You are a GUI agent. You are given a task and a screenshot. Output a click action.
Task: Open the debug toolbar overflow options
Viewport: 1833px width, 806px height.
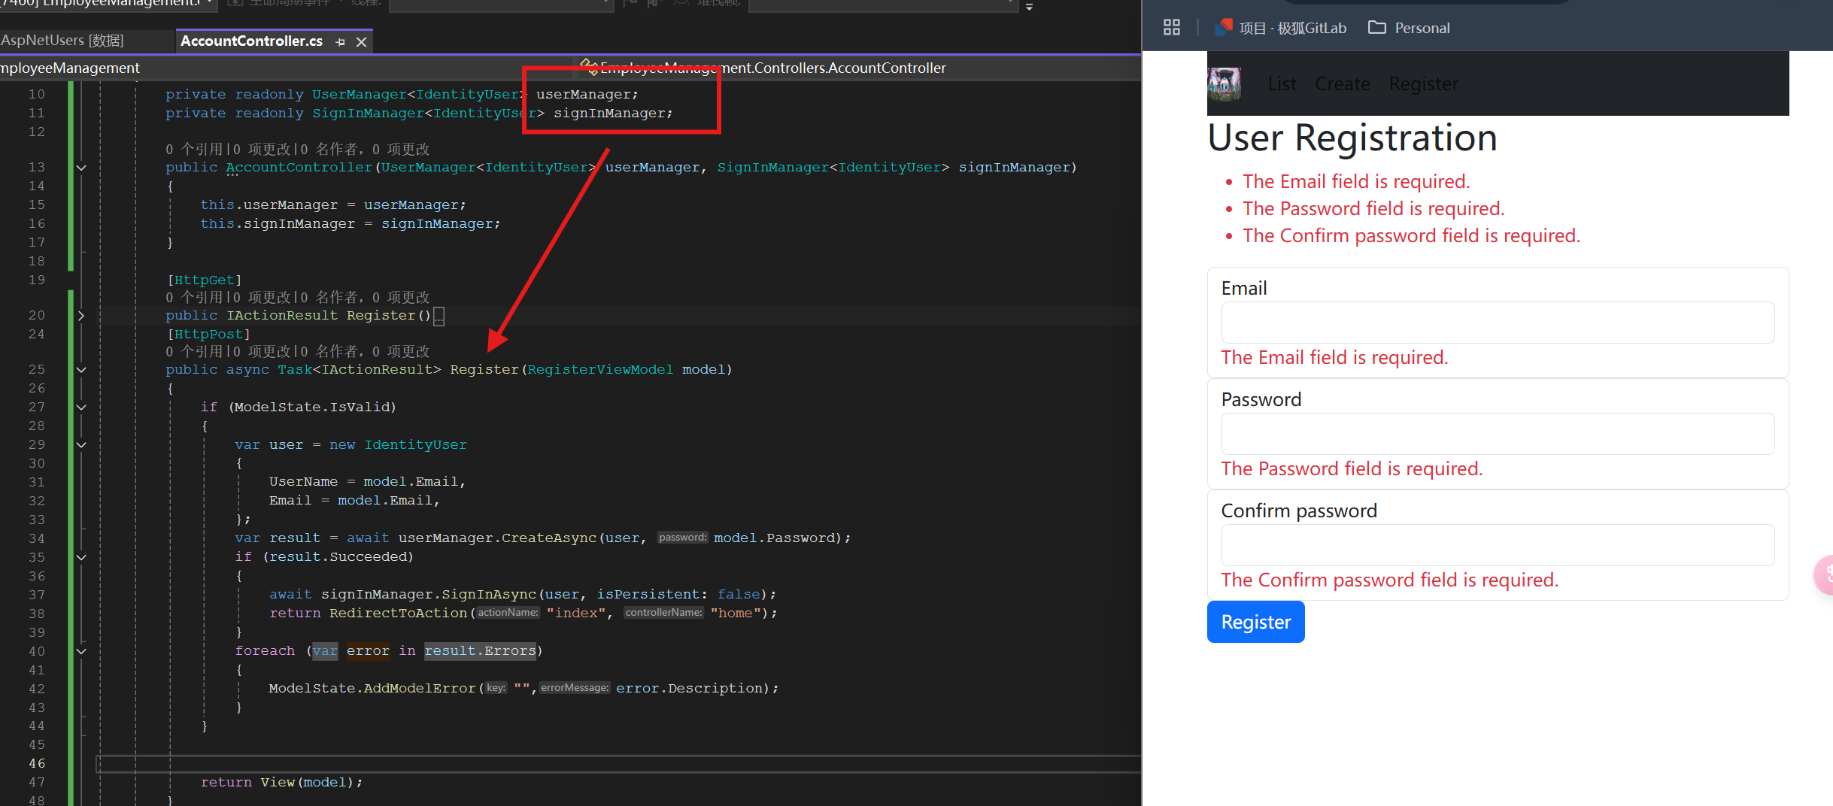pyautogui.click(x=1029, y=6)
